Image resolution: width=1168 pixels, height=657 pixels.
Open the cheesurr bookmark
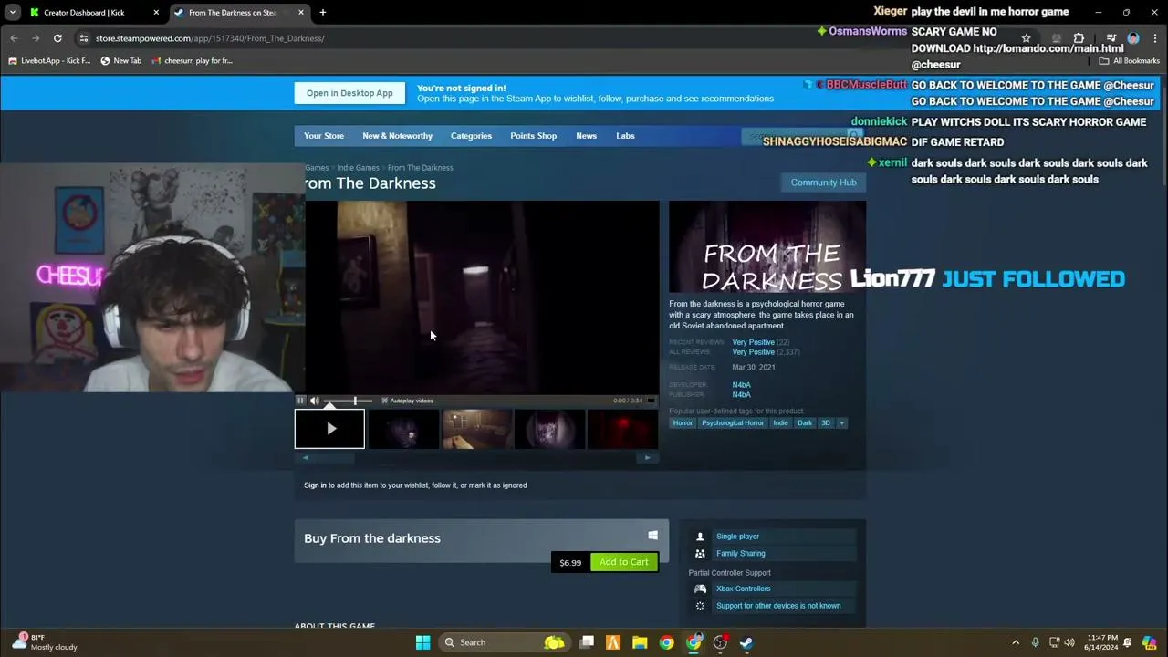point(192,61)
